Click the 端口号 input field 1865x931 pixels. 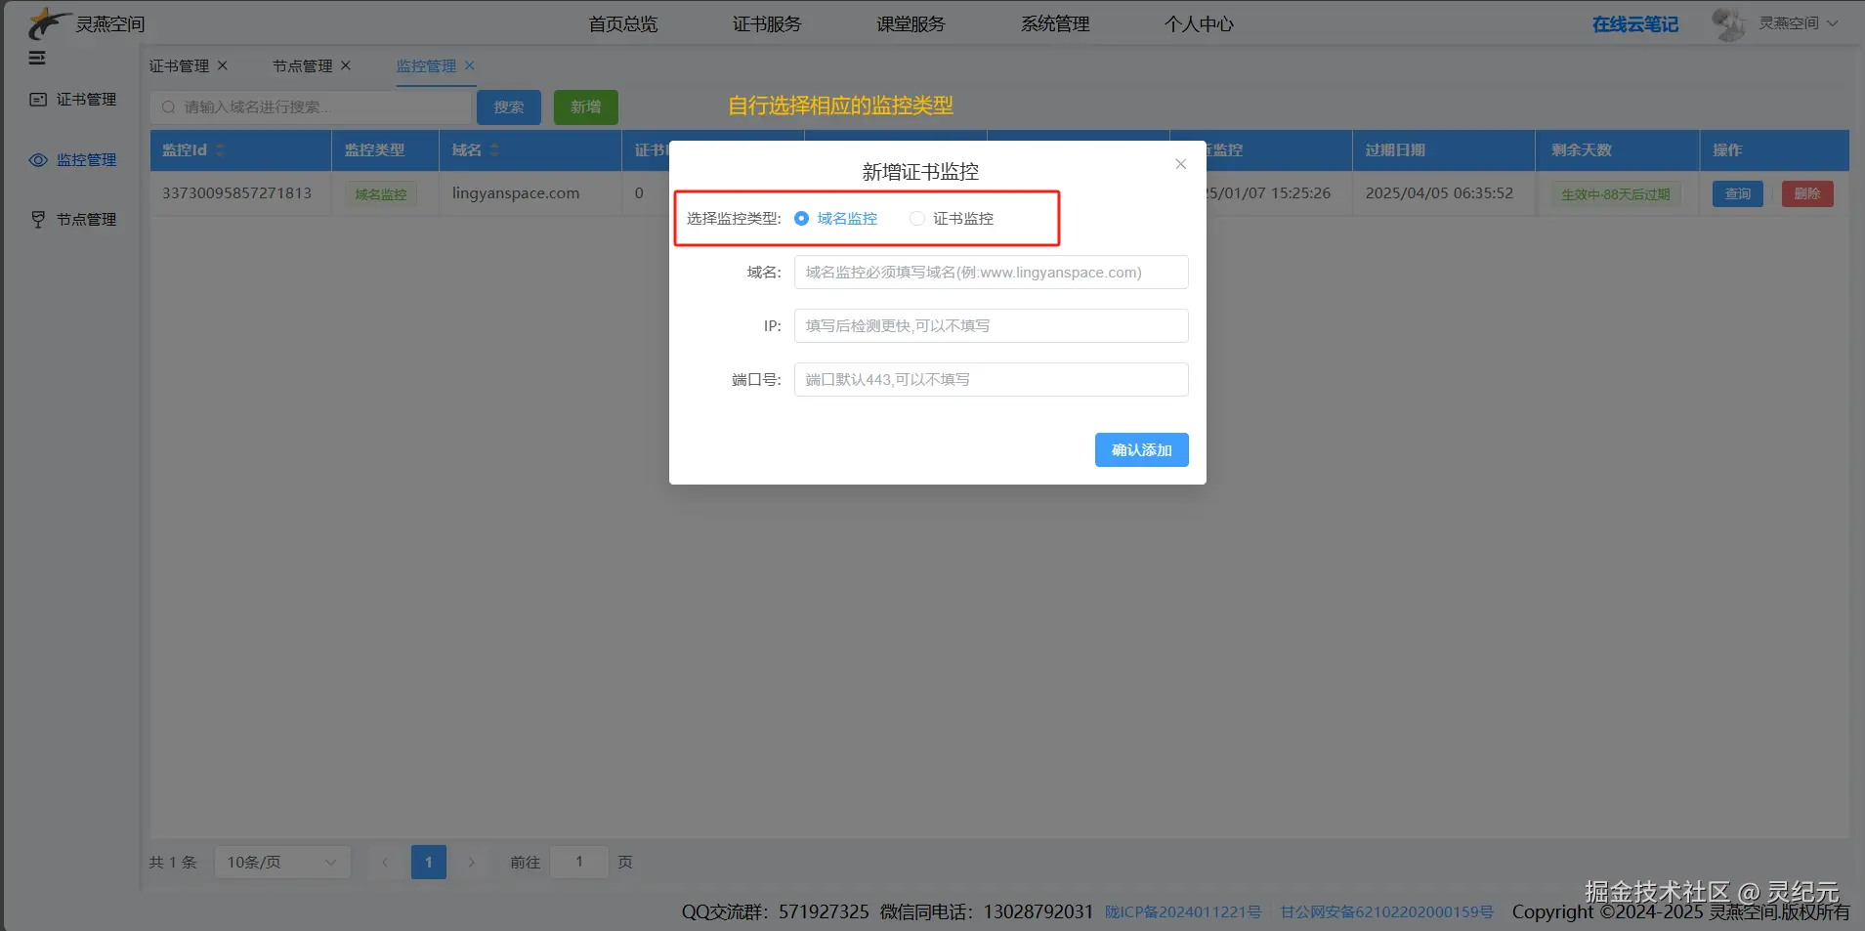(x=992, y=380)
